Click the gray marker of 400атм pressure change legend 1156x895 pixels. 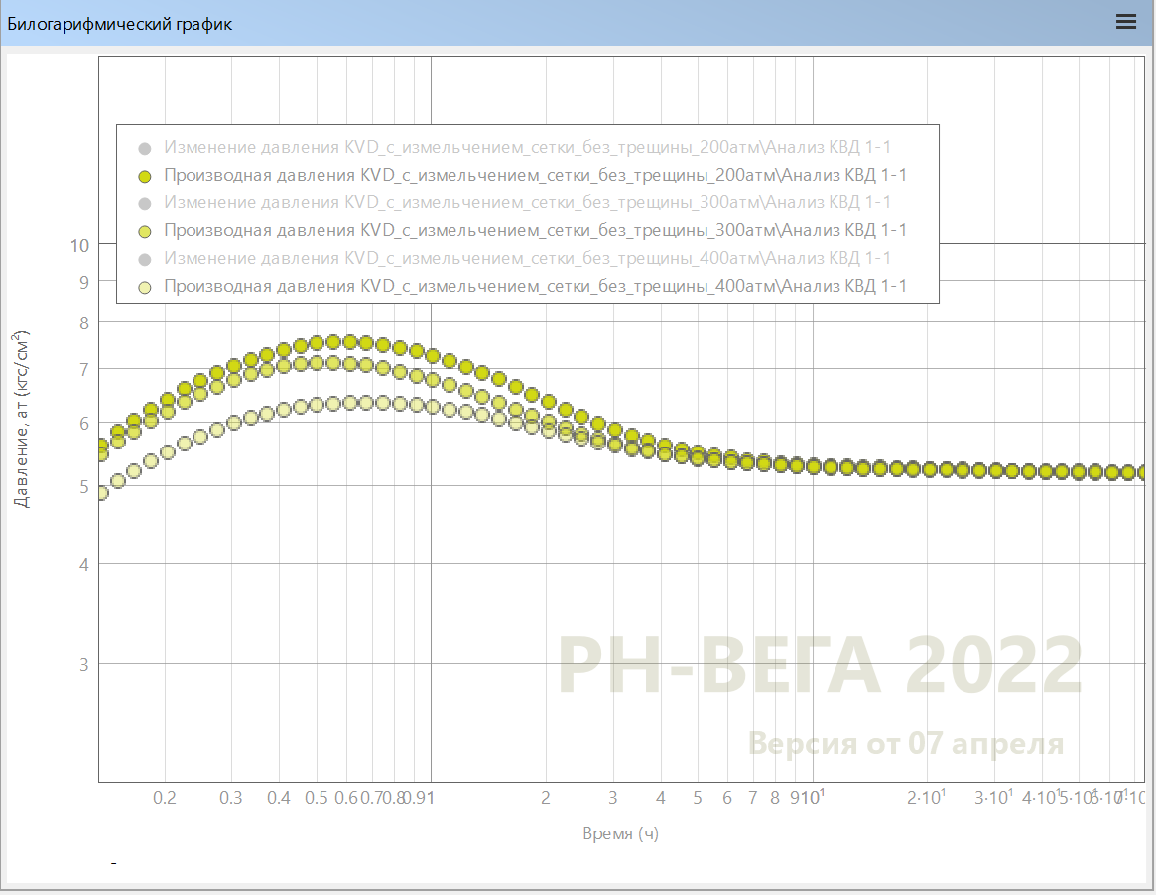(145, 260)
